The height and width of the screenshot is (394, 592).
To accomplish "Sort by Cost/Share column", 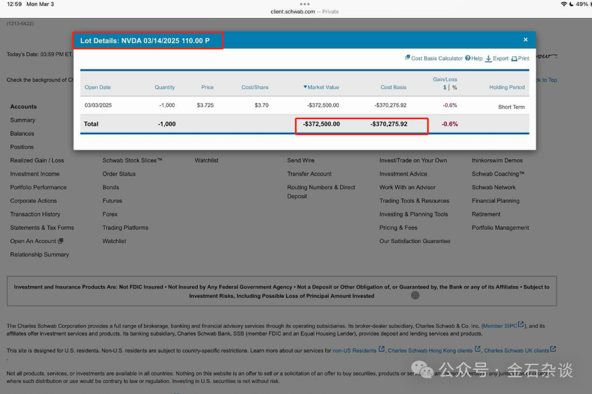I will tap(255, 87).
